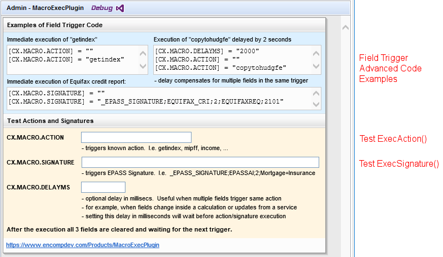
Task: Select the Examples of Field Trigger Code header
Action: point(55,25)
